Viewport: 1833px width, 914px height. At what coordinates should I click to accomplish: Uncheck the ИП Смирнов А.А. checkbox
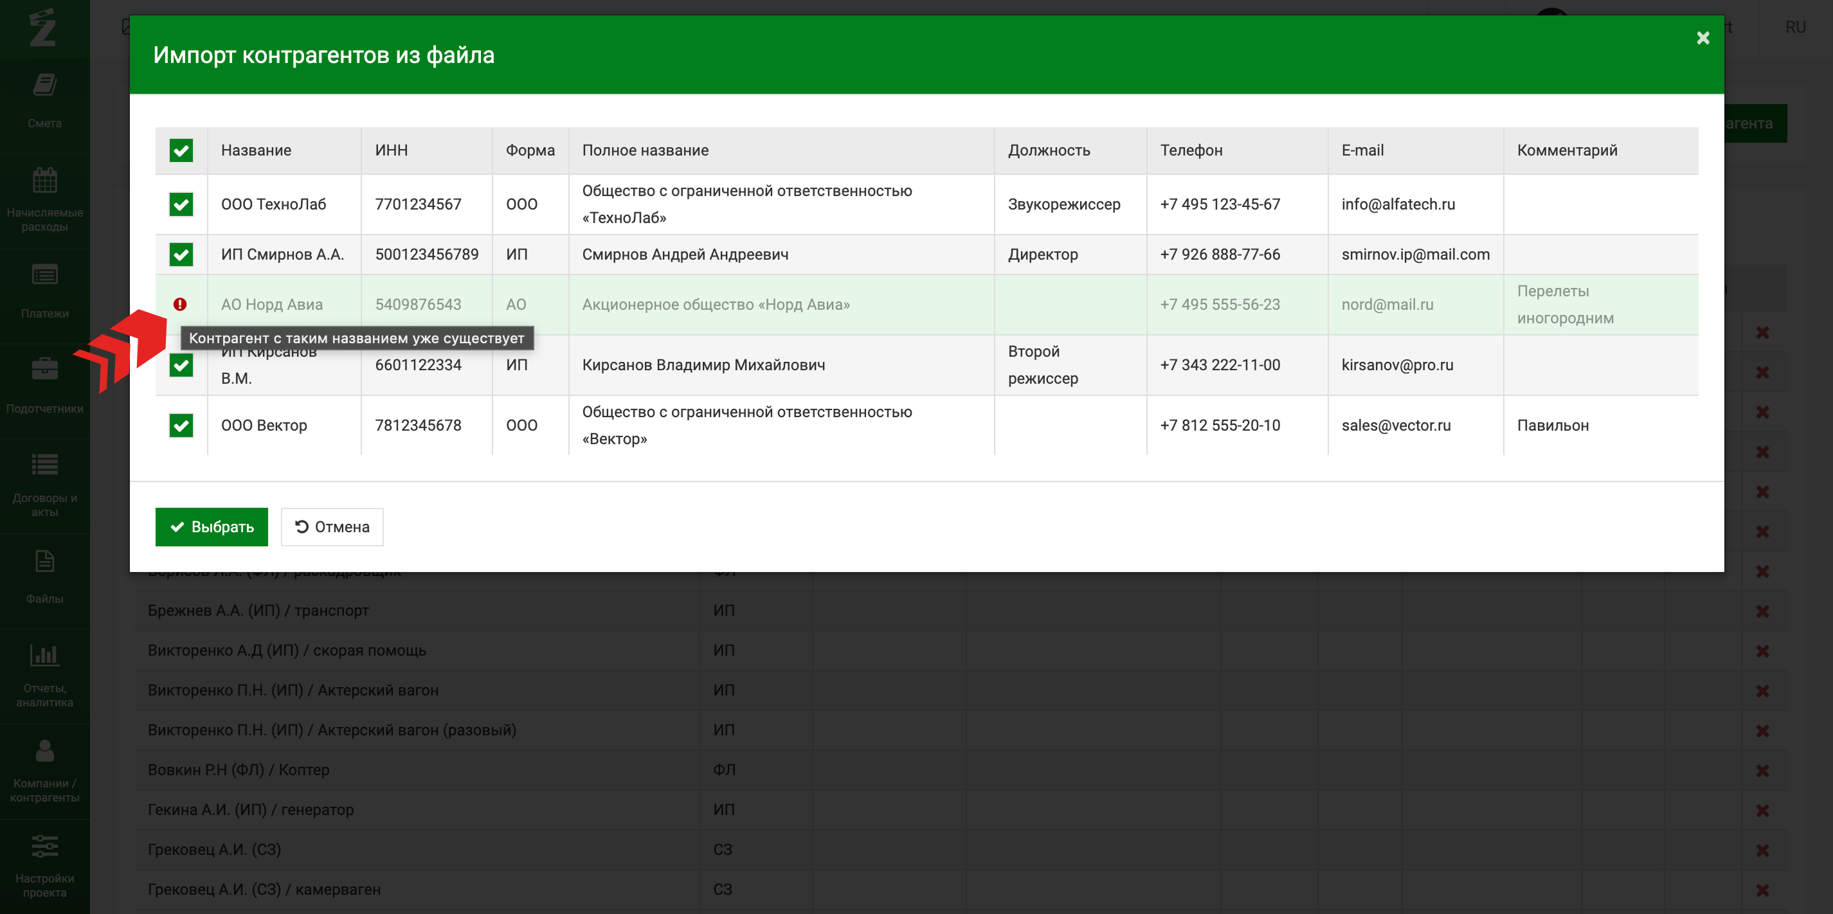(x=181, y=255)
